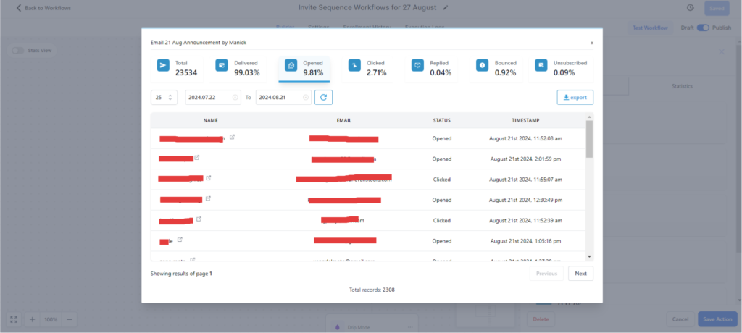This screenshot has width=742, height=333.
Task: Click Clicked status in 11:55:07 am row
Action: pos(441,180)
